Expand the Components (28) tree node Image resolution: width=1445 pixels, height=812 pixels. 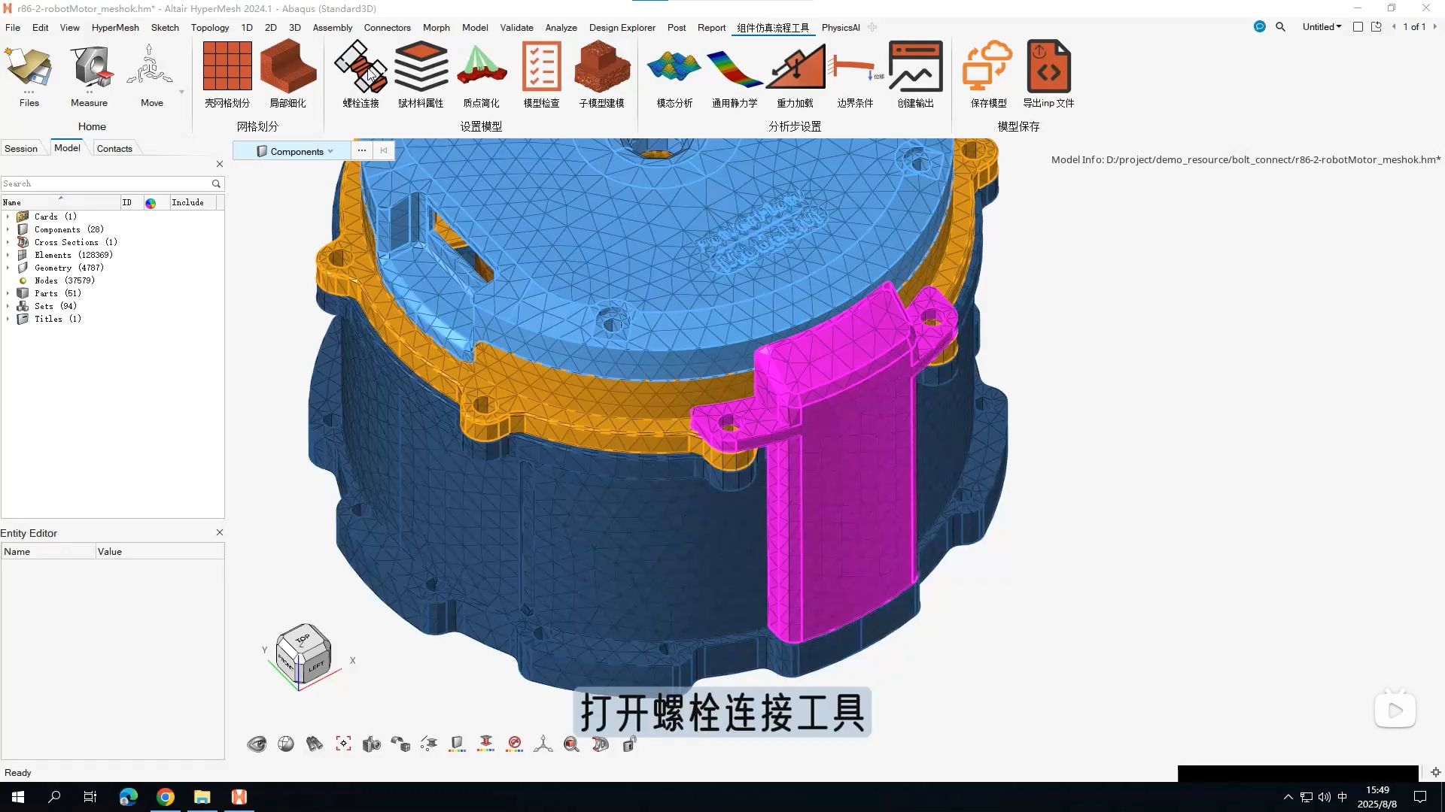[x=8, y=229]
